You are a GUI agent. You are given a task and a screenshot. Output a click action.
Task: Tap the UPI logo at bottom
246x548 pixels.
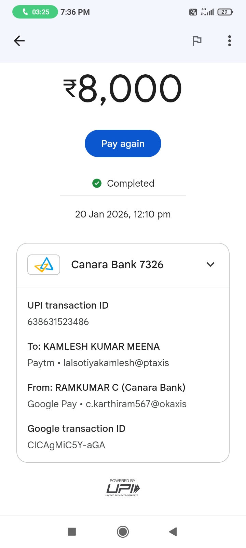click(x=123, y=488)
